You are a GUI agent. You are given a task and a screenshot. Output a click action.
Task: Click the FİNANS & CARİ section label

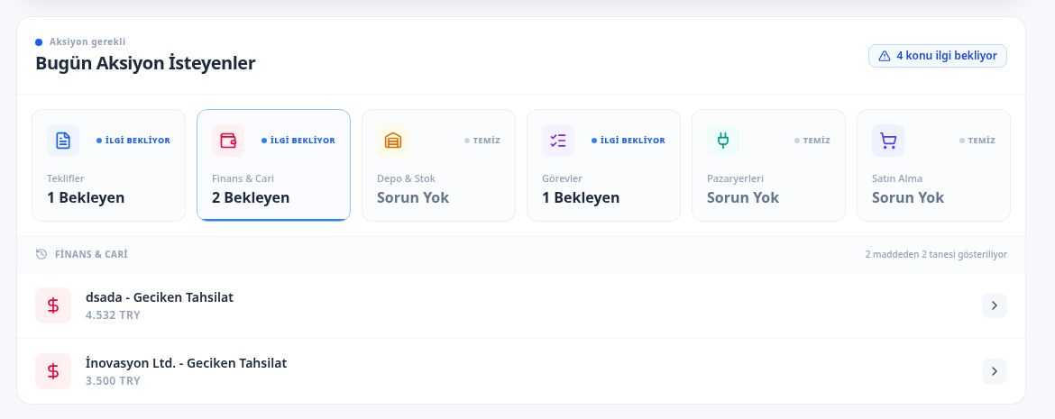(x=91, y=254)
